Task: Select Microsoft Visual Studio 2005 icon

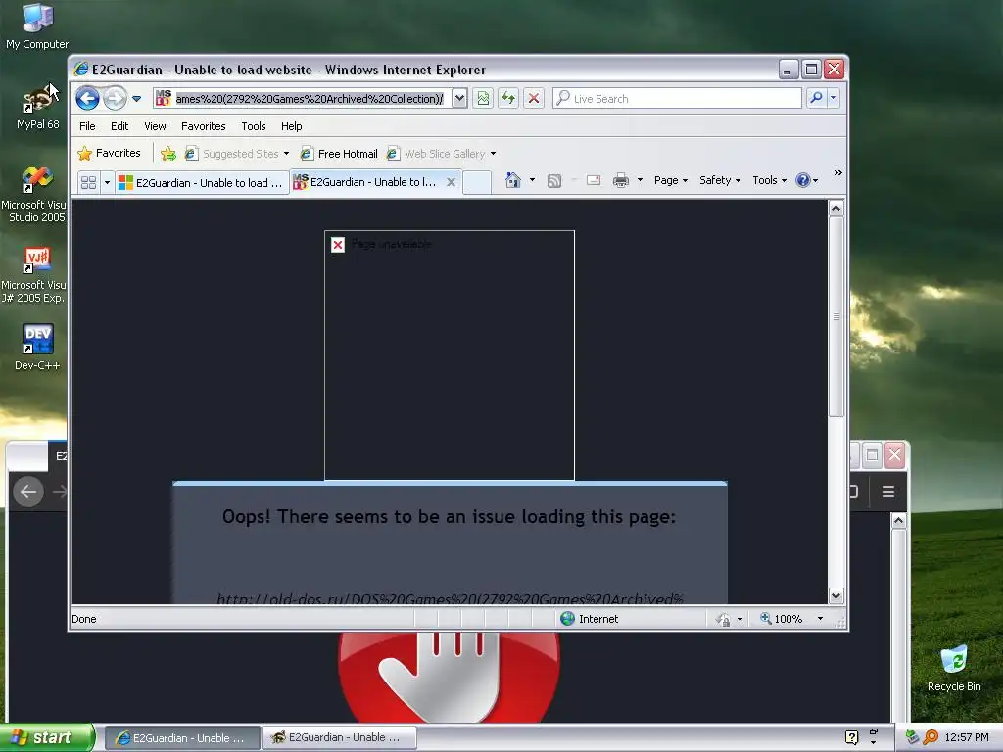Action: pos(34,195)
